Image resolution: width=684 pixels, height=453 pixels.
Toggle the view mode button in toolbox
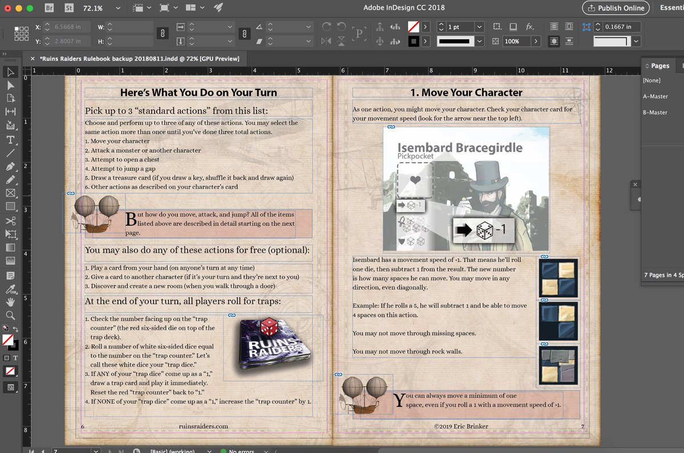pyautogui.click(x=10, y=387)
